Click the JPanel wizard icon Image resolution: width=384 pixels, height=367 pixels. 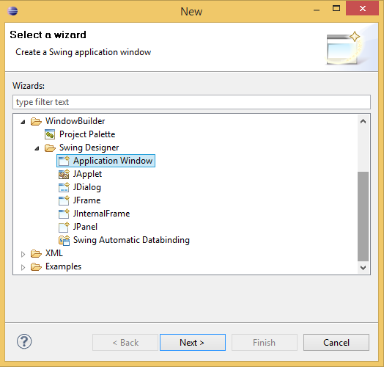pyautogui.click(x=64, y=227)
